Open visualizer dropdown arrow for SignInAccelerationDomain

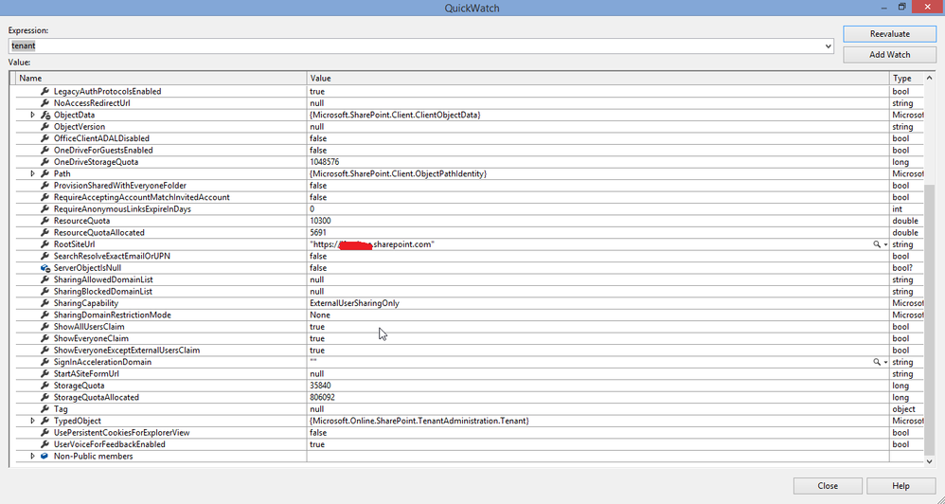[885, 362]
